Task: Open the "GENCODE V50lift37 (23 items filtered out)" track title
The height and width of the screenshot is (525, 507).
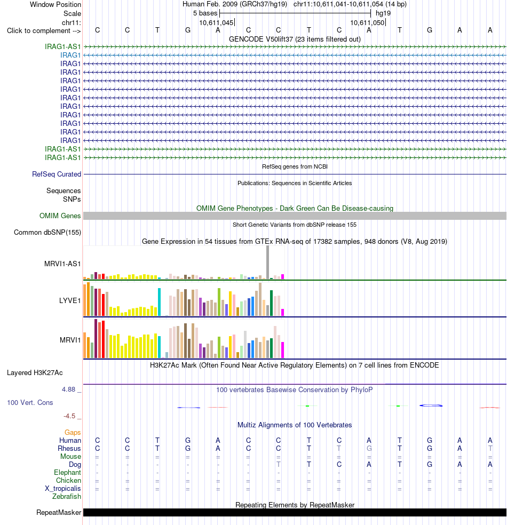Action: (295, 39)
